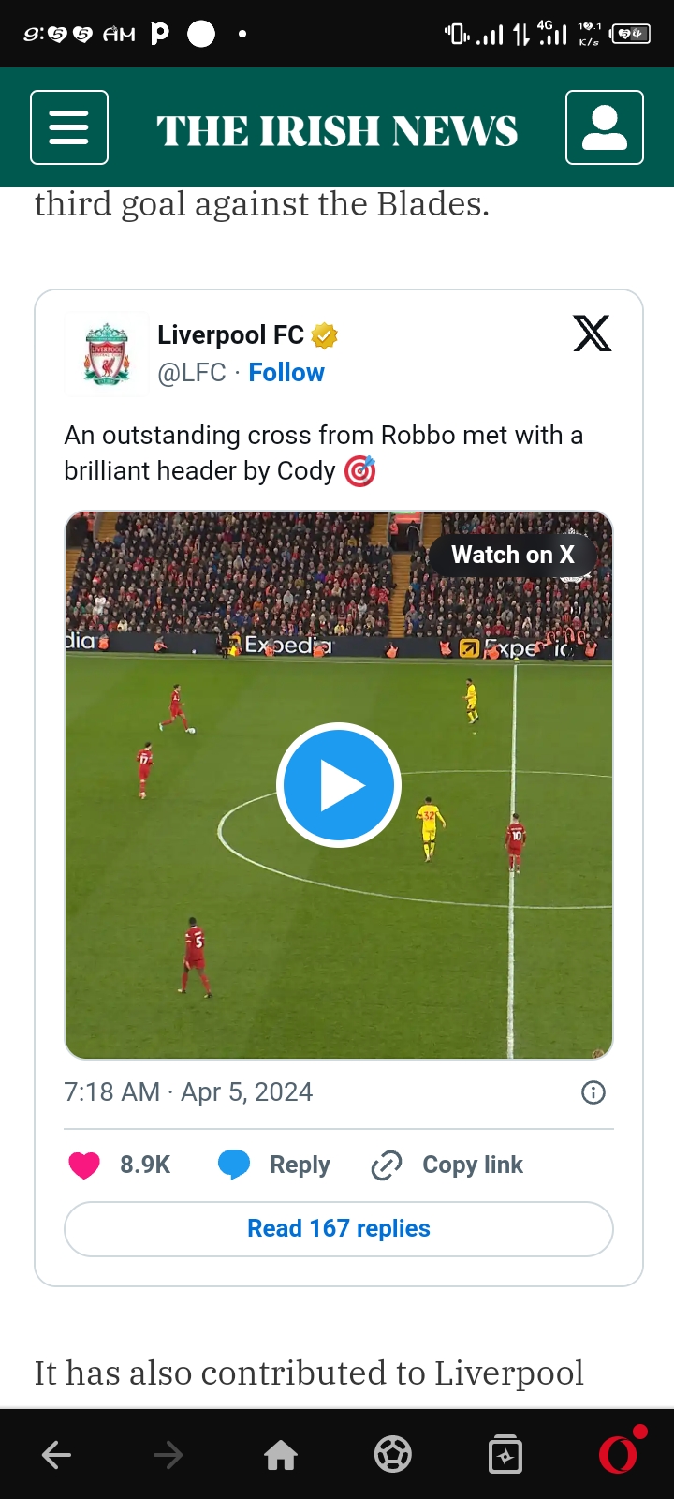The height and width of the screenshot is (1499, 674).
Task: Open Read 167 replies button
Action: tap(339, 1228)
